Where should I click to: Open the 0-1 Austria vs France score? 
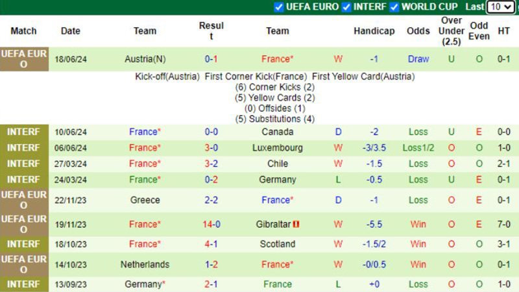(211, 59)
